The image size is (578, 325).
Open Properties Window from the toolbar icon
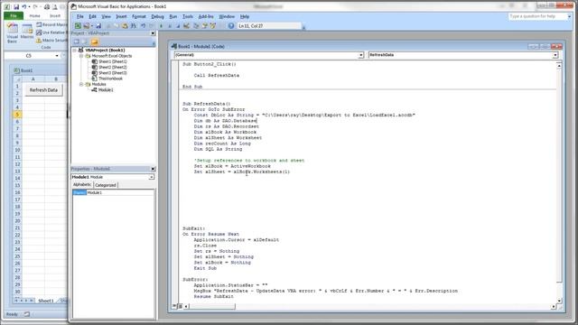[205, 26]
